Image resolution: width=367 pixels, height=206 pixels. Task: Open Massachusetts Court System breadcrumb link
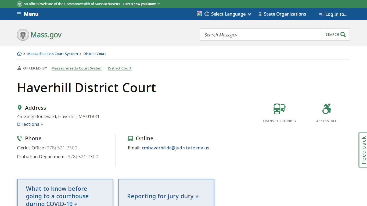pos(53,54)
